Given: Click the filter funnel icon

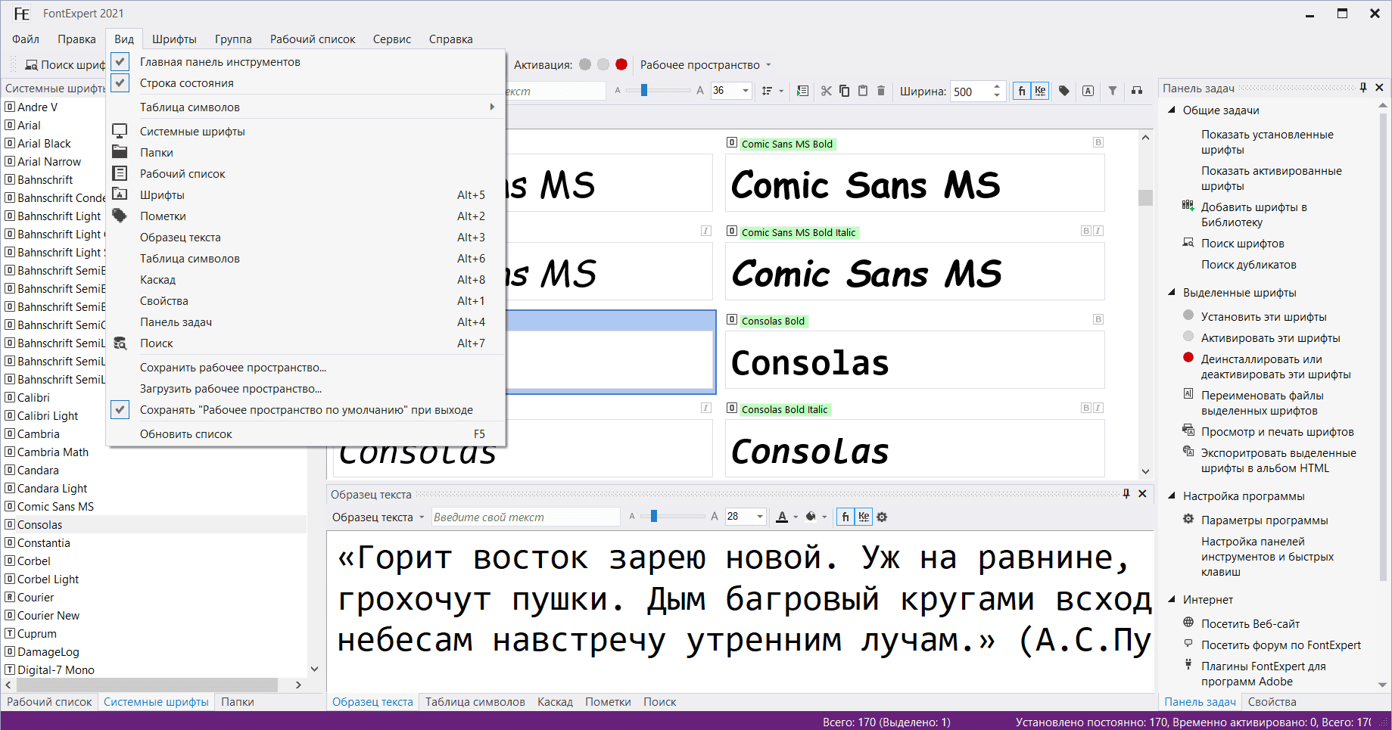Looking at the screenshot, I should coord(1113,91).
